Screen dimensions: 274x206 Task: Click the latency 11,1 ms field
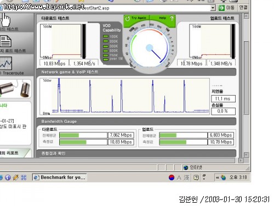point(223,99)
